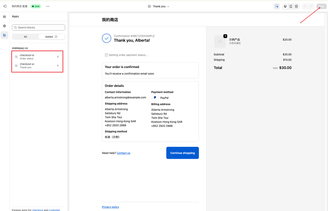Click the Continue shopping button
Image resolution: width=328 pixels, height=211 pixels.
[182, 153]
